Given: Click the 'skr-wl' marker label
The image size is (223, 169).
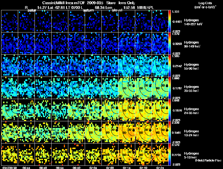Looking at the screenshot, I should [117, 10].
